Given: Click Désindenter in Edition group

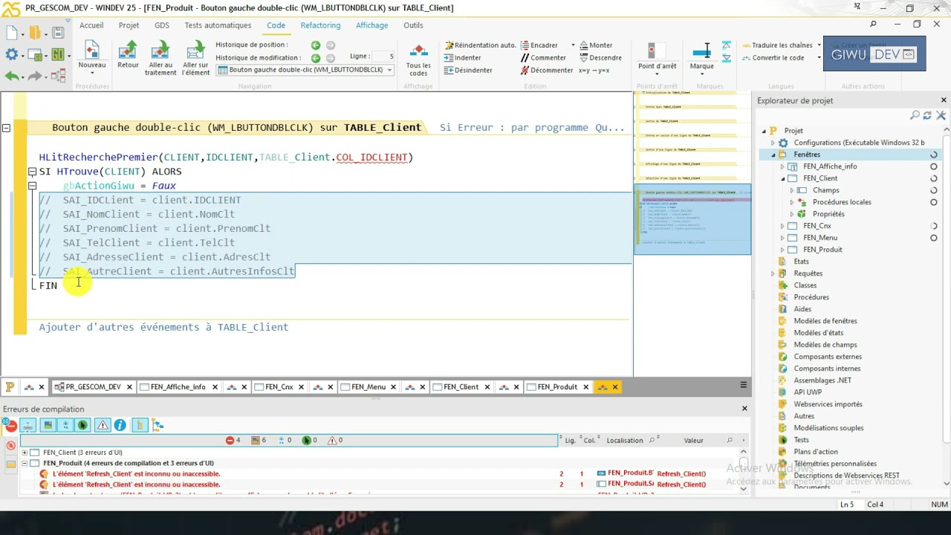Looking at the screenshot, I should pos(468,71).
